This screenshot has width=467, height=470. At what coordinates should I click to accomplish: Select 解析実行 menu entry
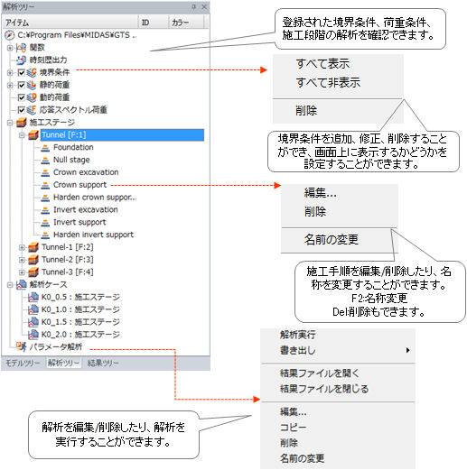click(297, 335)
